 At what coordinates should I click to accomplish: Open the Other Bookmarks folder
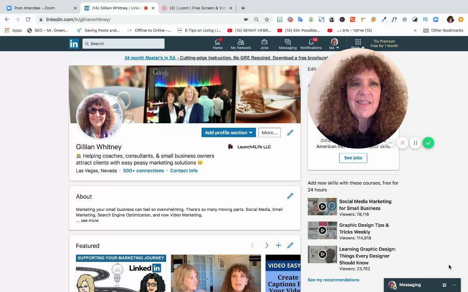pos(443,30)
